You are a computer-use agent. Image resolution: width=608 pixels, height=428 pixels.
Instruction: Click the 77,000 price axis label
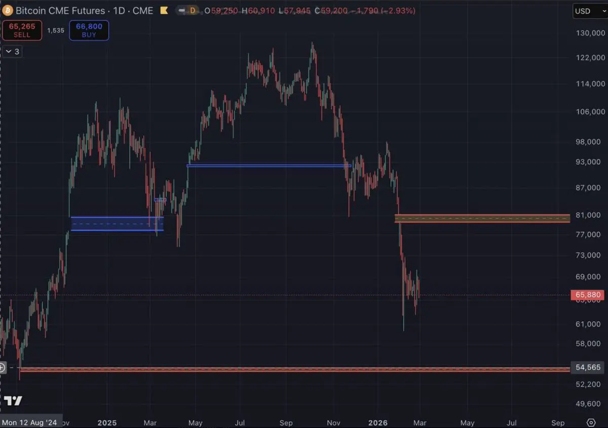tap(588, 234)
